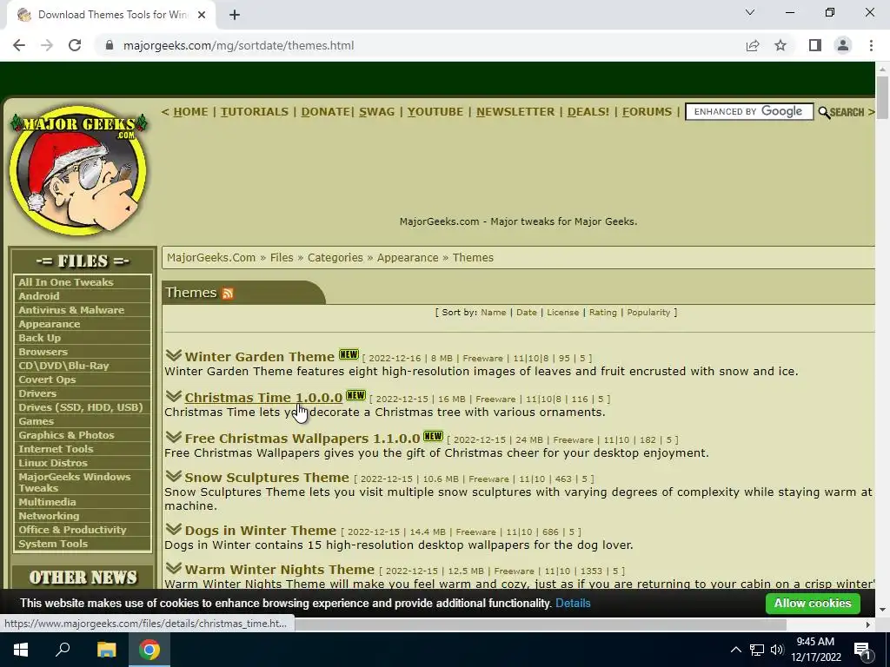Viewport: 890px width, 667px height.
Task: Close the Download Themes Tools tab
Action: pos(202,15)
